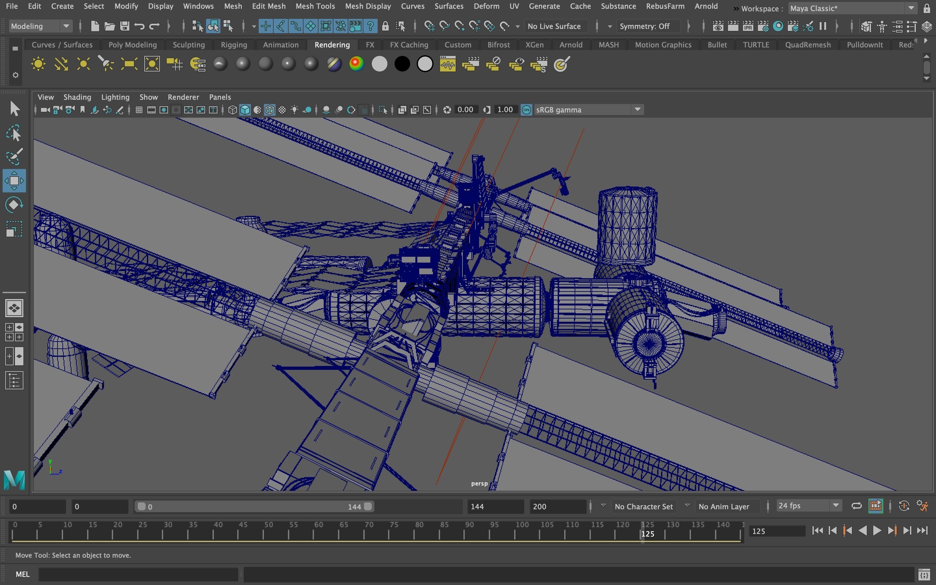936x585 pixels.
Task: Create a point light from the shelf
Action: (x=84, y=64)
